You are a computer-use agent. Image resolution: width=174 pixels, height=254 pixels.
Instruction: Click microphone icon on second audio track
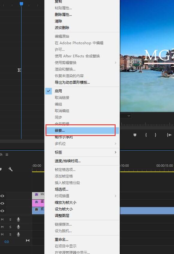coord(18,227)
